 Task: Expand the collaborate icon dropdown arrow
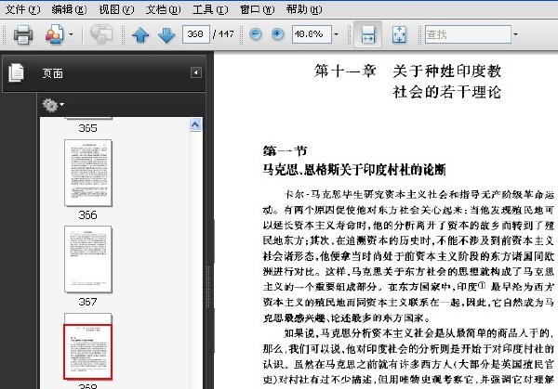[71, 34]
